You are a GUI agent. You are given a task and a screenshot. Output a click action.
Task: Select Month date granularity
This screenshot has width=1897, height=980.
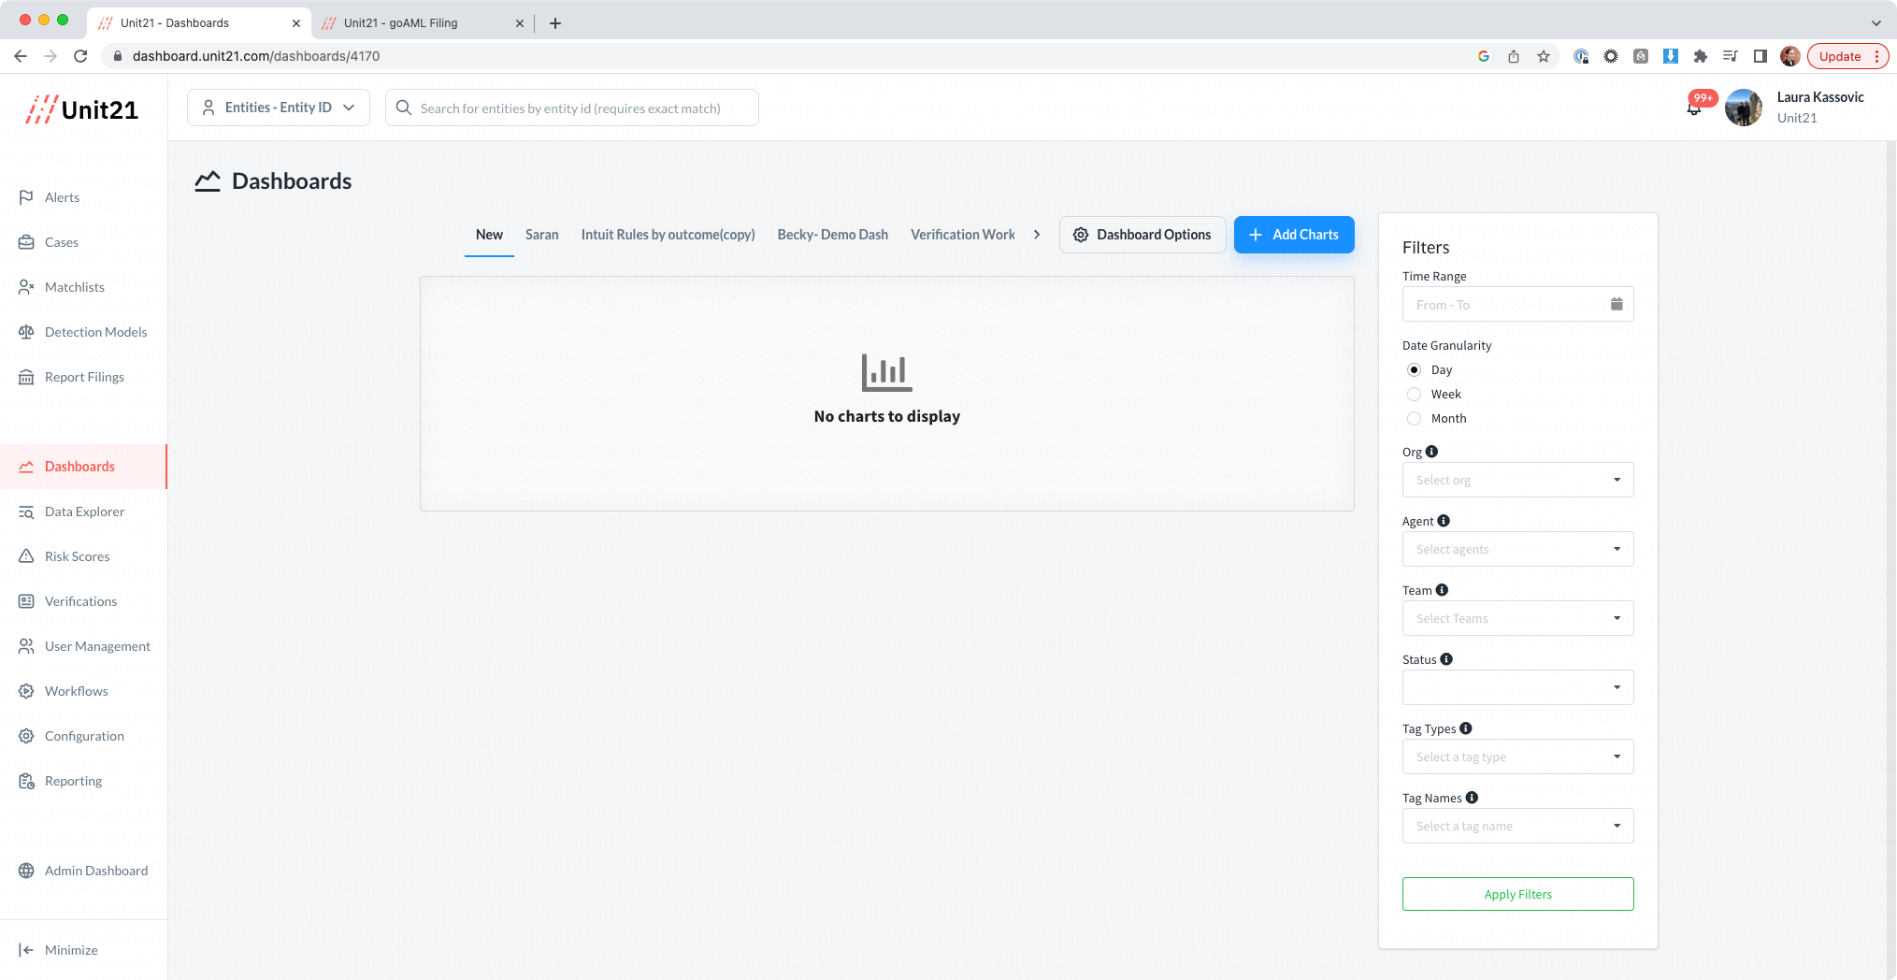pos(1414,419)
